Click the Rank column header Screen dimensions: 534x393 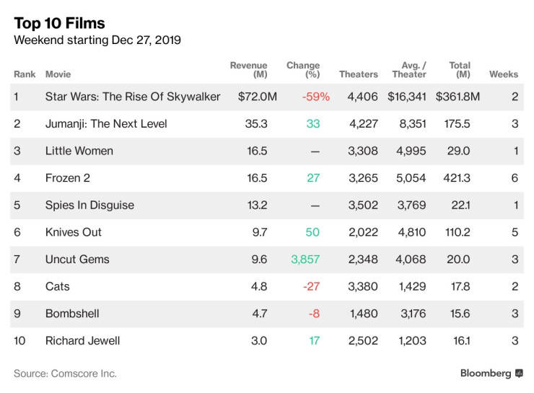point(24,74)
